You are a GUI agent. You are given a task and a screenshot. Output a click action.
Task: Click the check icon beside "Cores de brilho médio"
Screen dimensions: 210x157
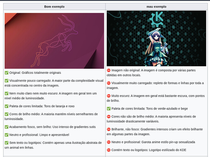(6, 114)
